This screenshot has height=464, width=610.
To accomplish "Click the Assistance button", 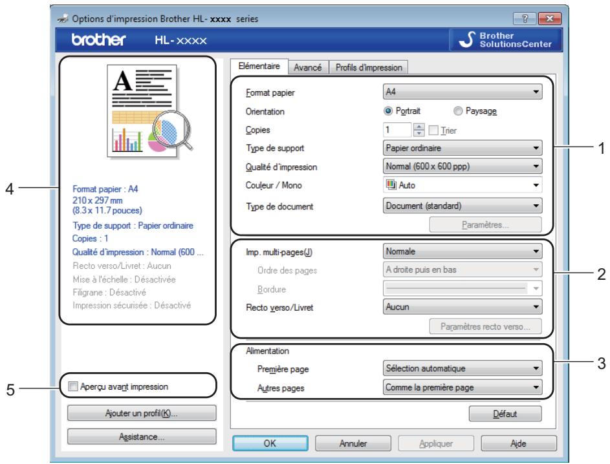I will point(142,436).
